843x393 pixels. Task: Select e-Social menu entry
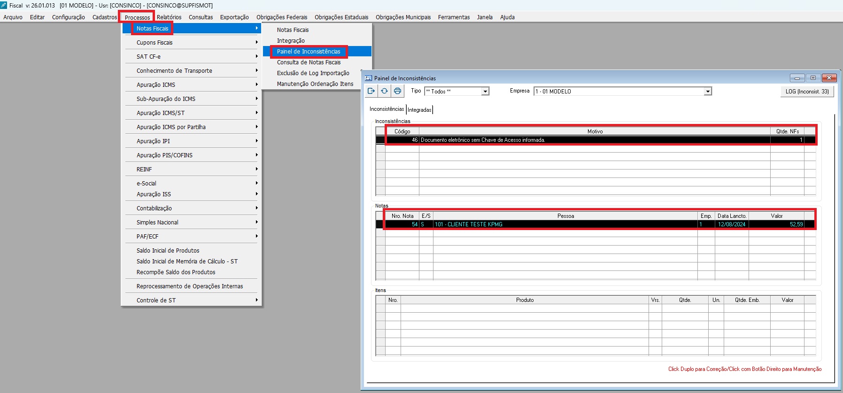(192, 183)
